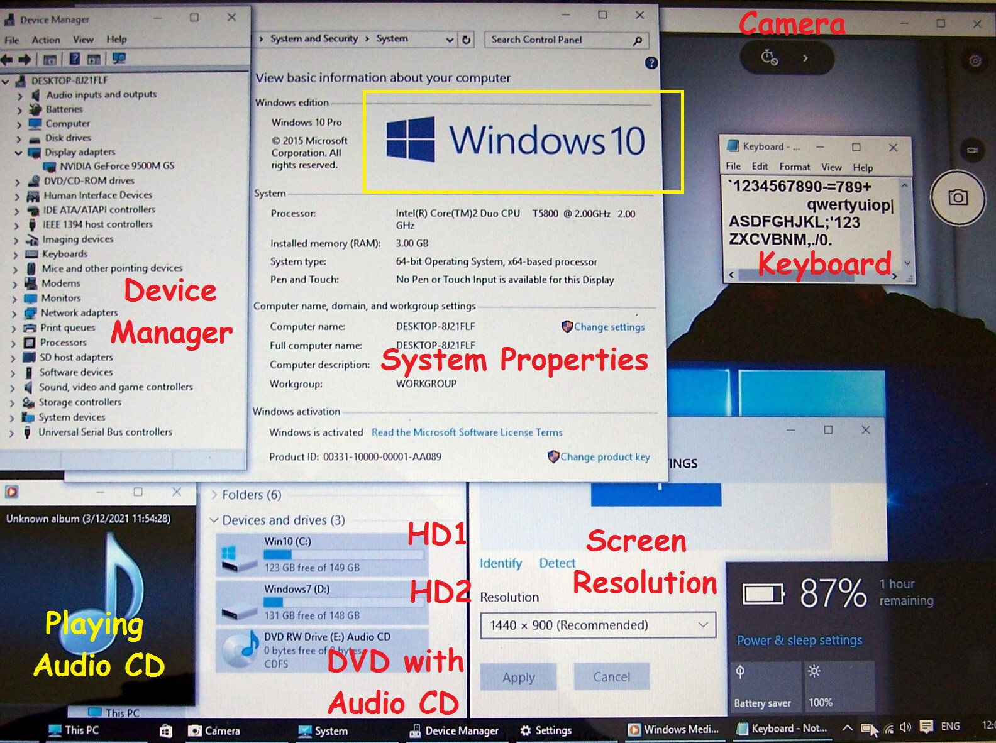This screenshot has width=996, height=743.
Task: Click the Cancel button in display settings
Action: (x=611, y=676)
